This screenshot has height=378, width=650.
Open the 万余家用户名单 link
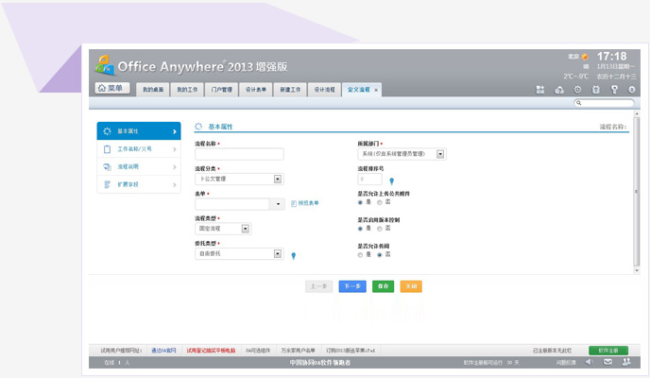298,351
